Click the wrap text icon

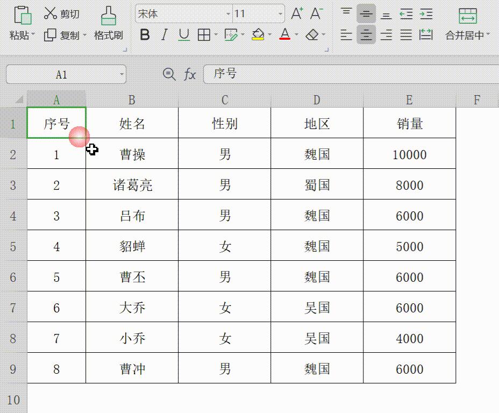[425, 34]
